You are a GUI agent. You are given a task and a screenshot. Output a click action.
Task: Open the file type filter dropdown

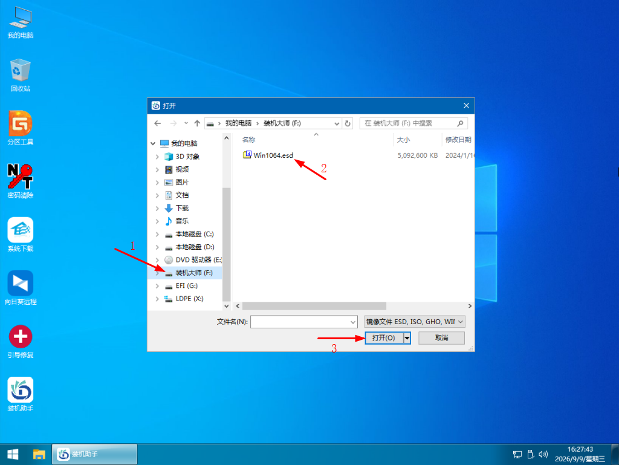[415, 322]
